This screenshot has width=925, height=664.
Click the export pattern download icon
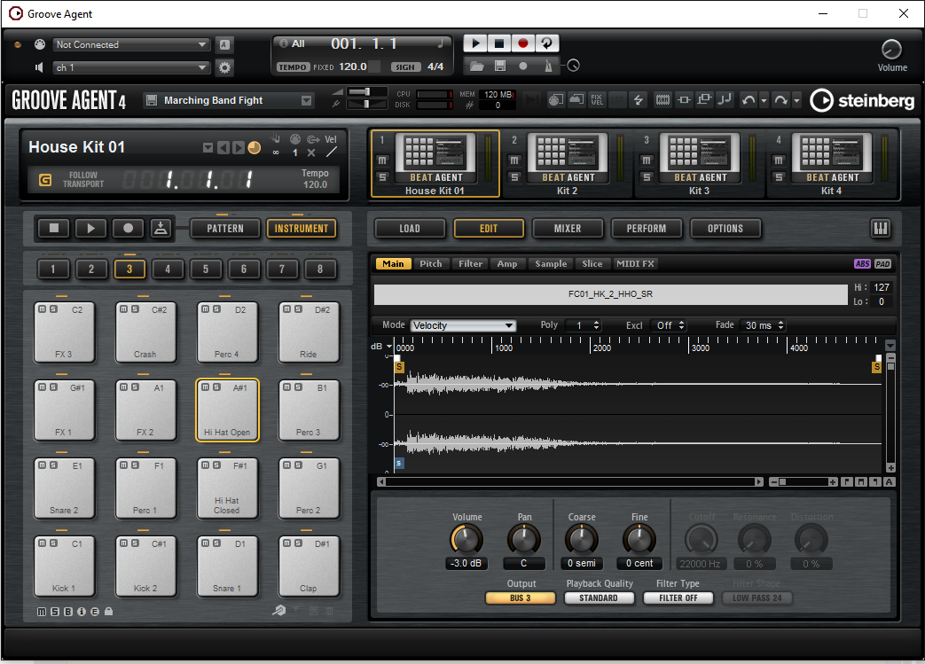[161, 228]
